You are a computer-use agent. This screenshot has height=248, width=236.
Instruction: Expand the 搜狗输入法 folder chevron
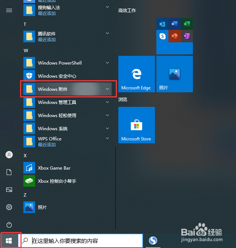click(x=107, y=7)
